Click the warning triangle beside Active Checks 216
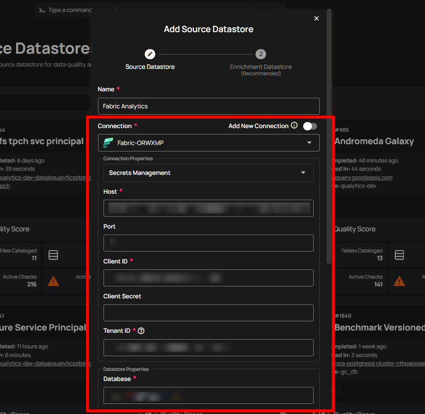The width and height of the screenshot is (425, 414). 53,281
